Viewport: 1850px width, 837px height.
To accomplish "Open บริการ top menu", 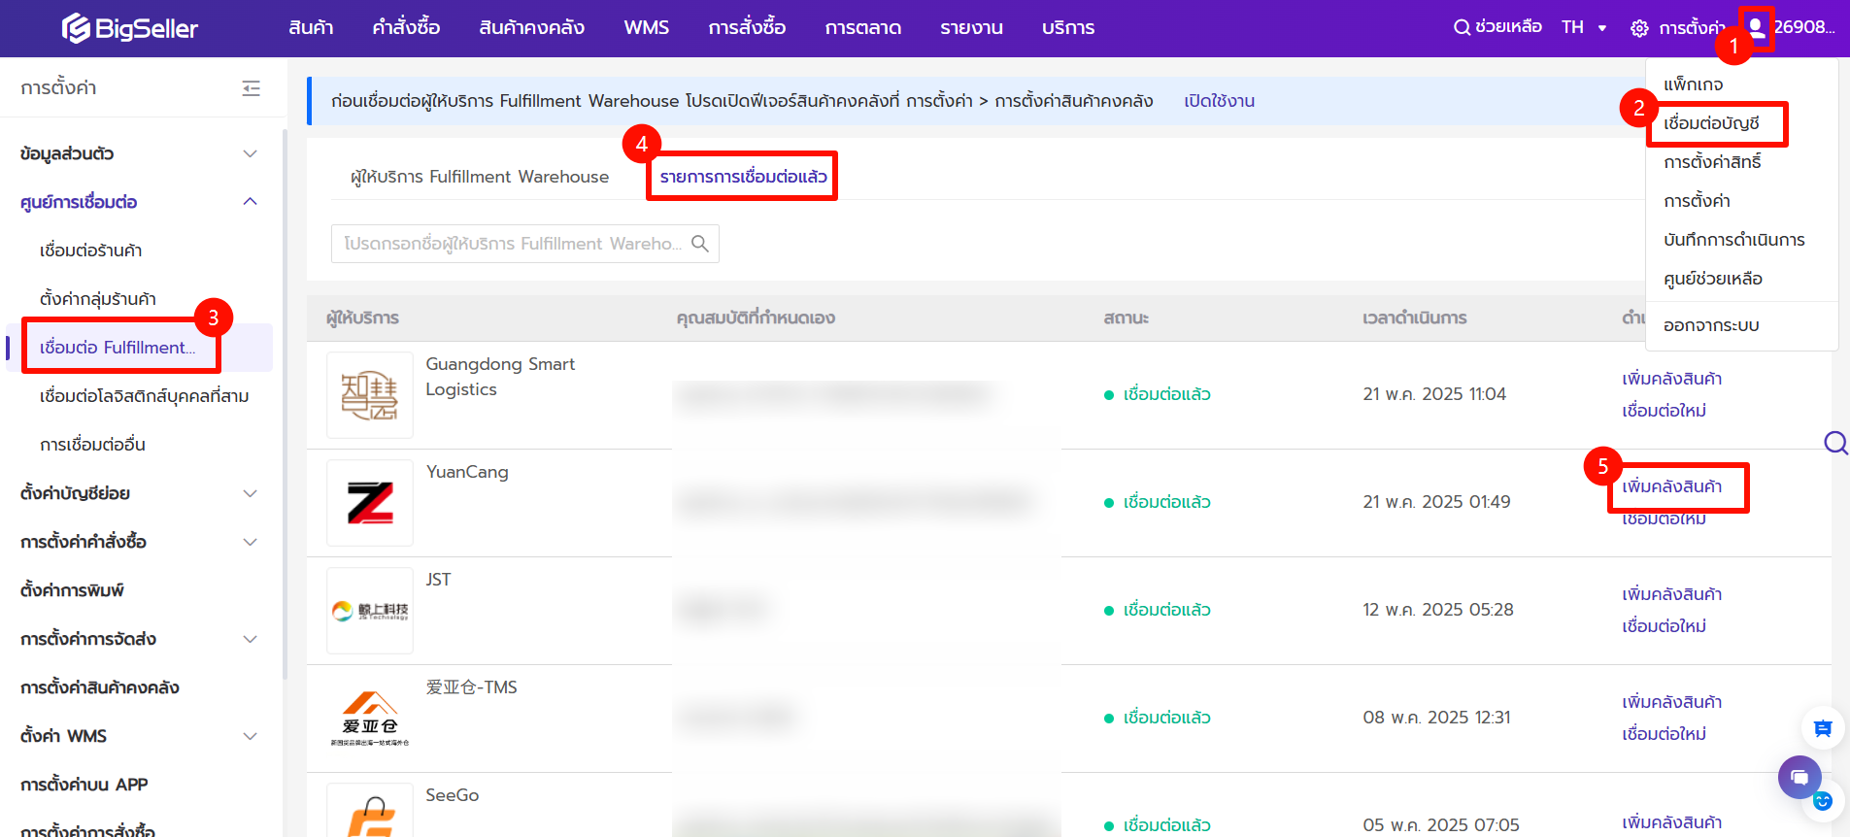I will [x=1068, y=28].
